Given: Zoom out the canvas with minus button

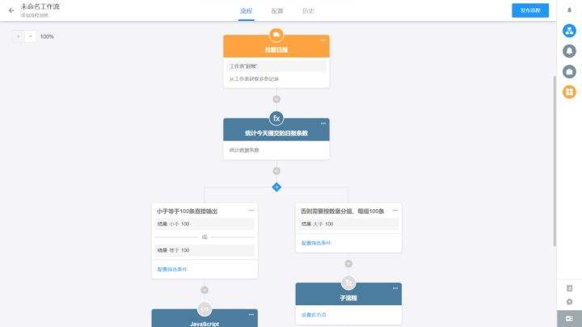Looking at the screenshot, I should (31, 36).
